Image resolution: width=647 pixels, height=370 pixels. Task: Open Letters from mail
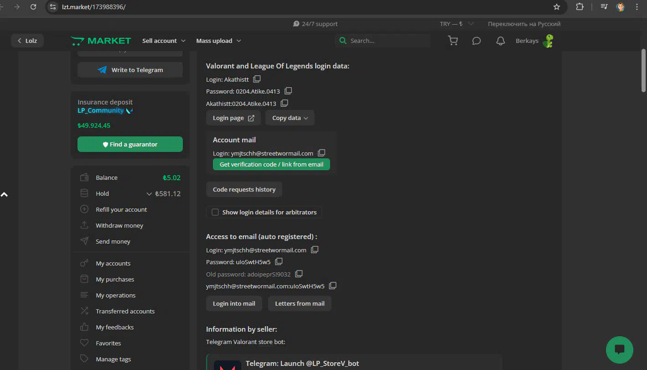(300, 303)
